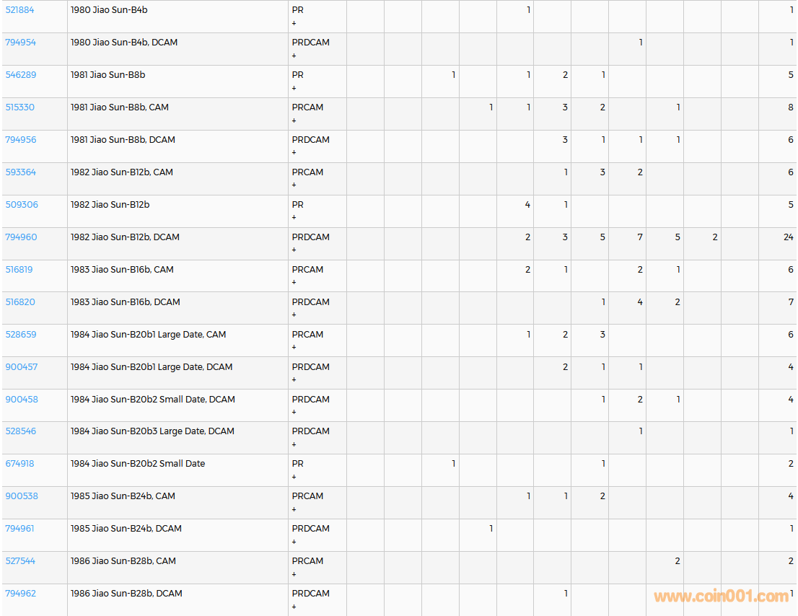Visit coin ID link 794962
This screenshot has height=616, width=798.
click(x=20, y=594)
